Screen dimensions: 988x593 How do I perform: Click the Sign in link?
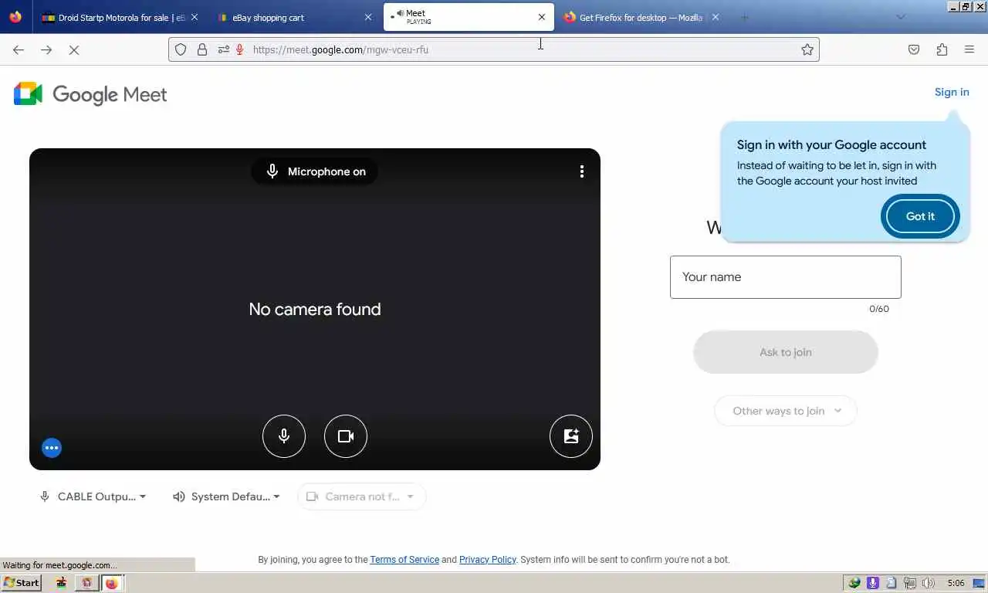tap(952, 92)
